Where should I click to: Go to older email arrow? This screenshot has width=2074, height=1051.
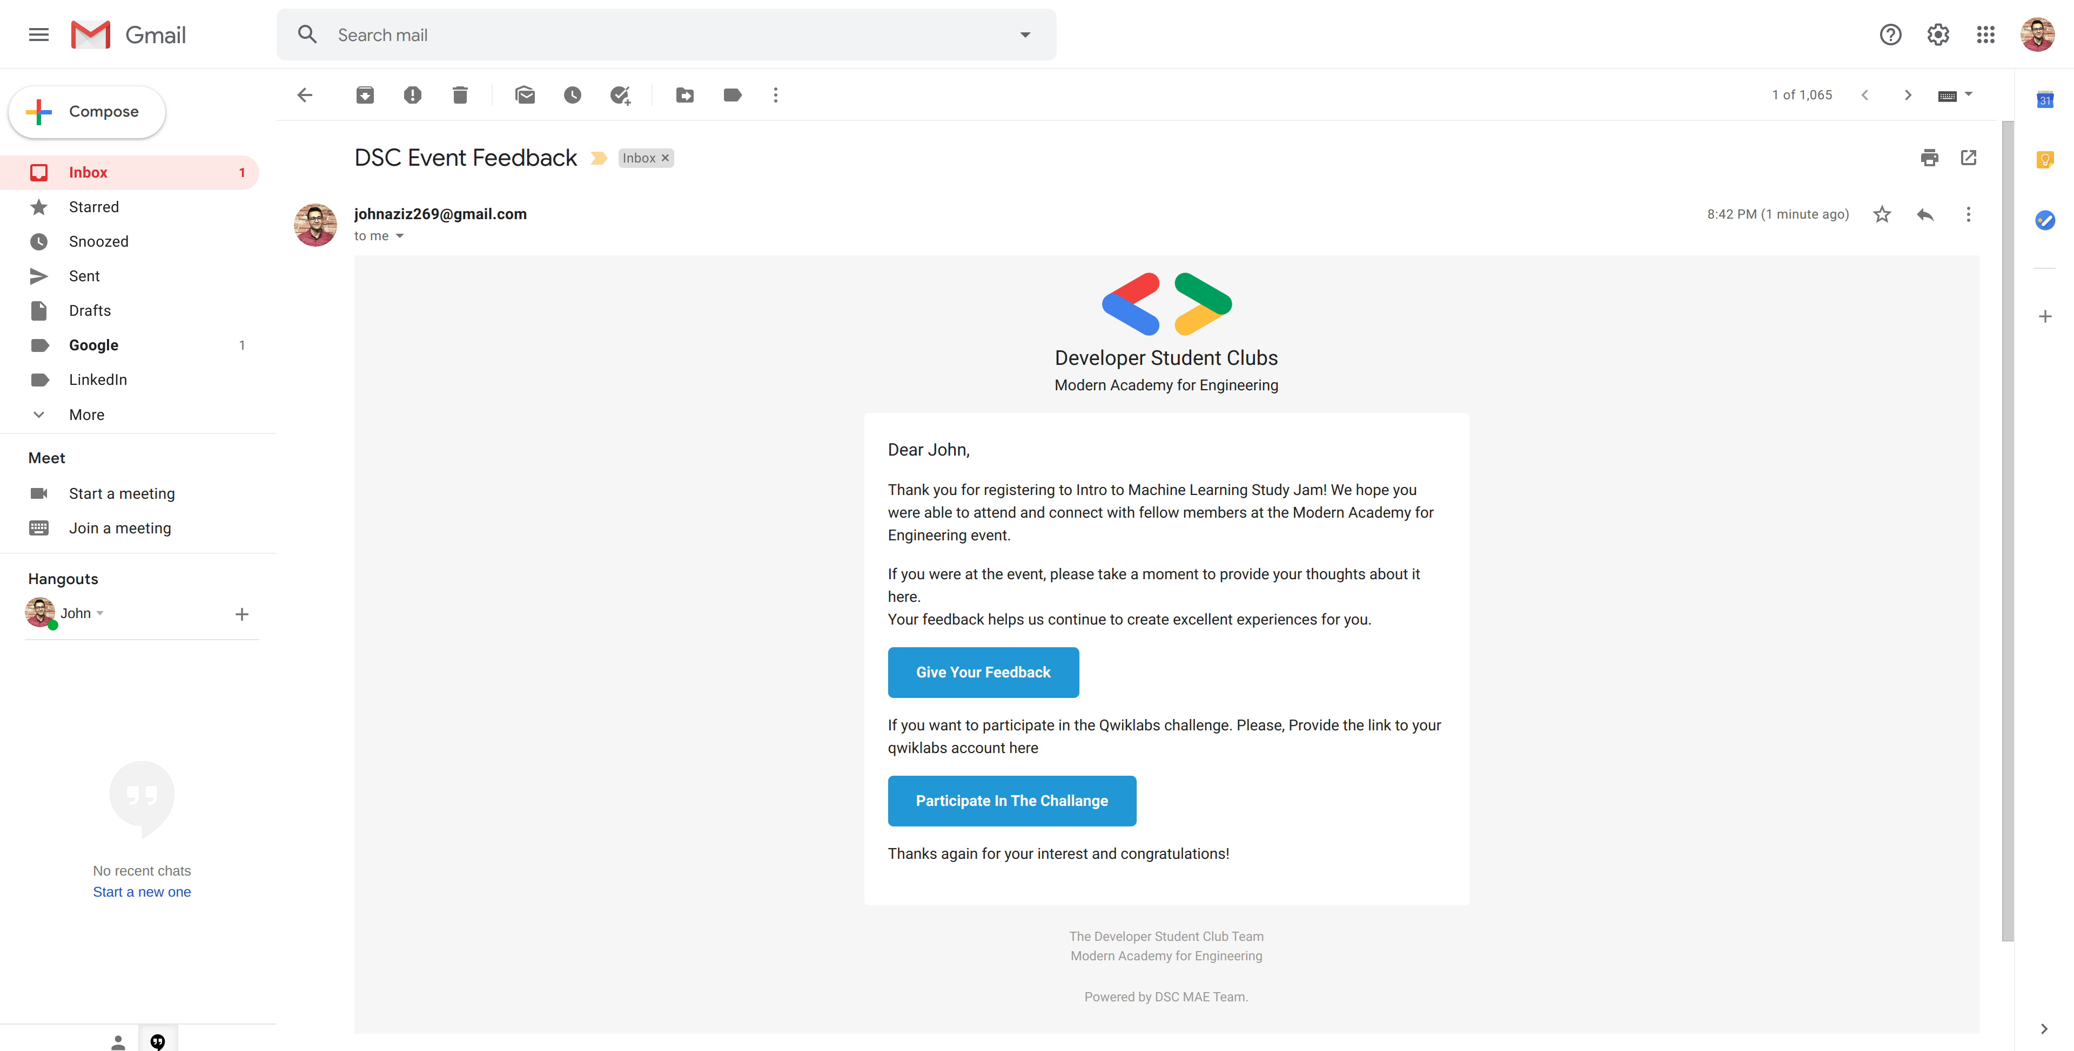pyautogui.click(x=1908, y=95)
